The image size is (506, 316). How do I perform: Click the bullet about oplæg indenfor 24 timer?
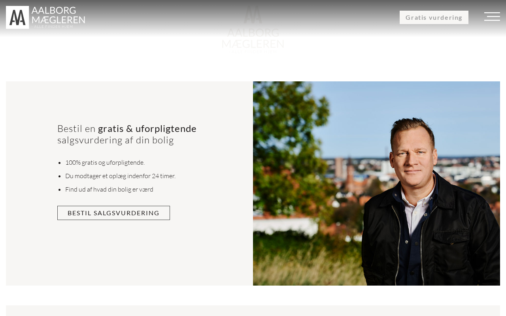click(120, 176)
